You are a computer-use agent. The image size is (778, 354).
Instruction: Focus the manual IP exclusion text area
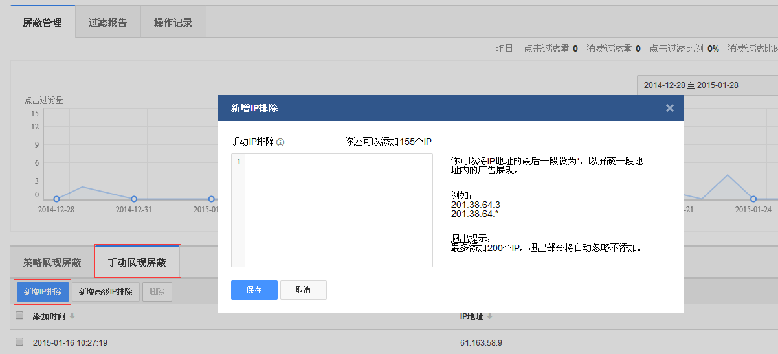click(337, 210)
